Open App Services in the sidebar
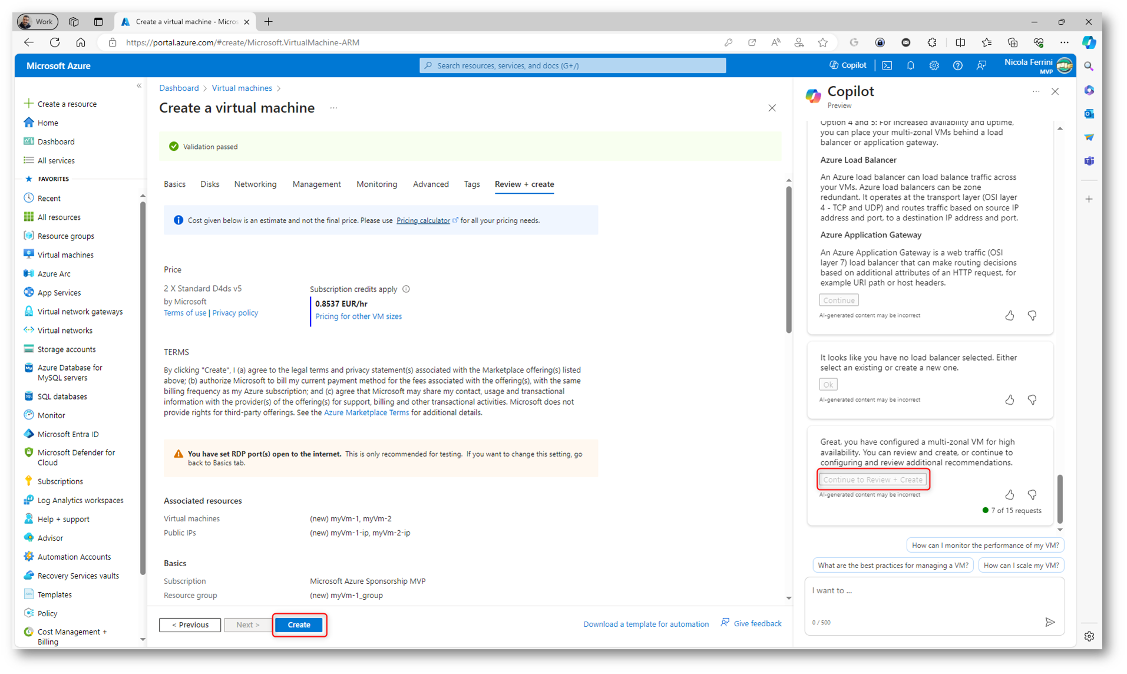This screenshot has width=1127, height=674. click(59, 292)
